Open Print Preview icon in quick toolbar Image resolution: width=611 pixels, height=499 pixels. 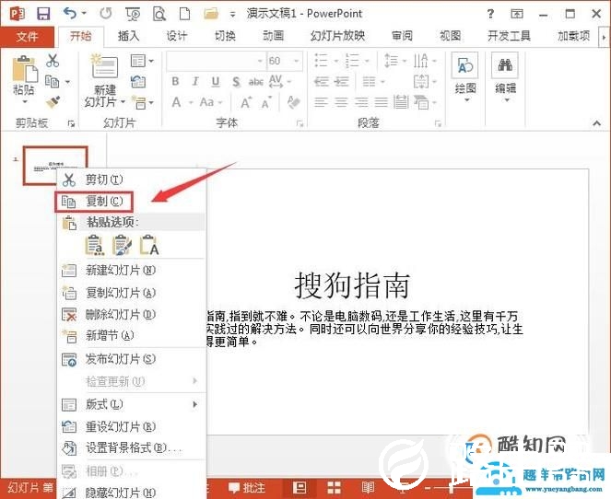(159, 14)
